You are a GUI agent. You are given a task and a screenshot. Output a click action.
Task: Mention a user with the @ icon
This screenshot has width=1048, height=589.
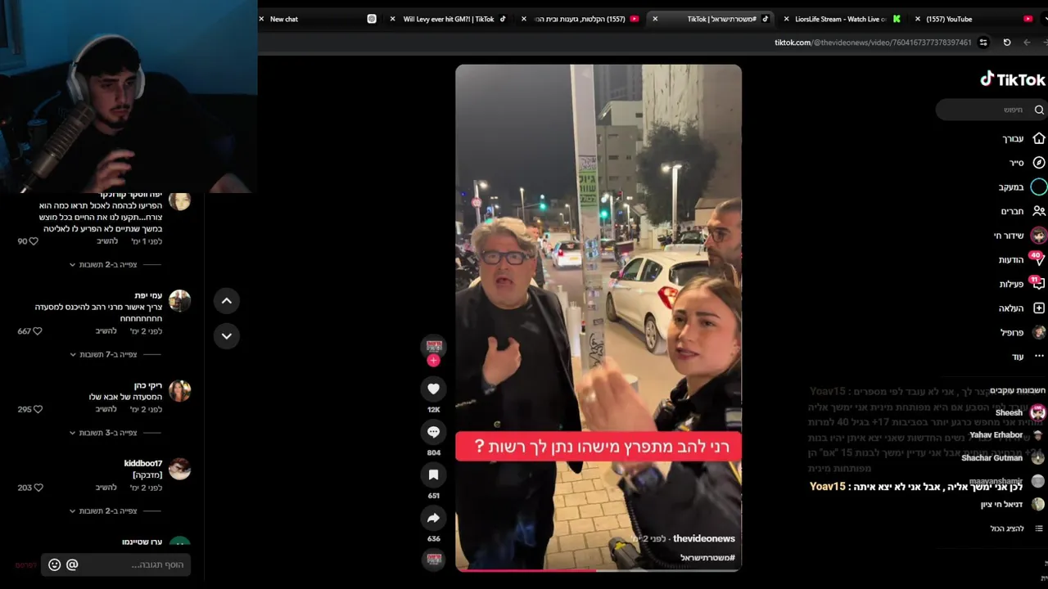[72, 564]
